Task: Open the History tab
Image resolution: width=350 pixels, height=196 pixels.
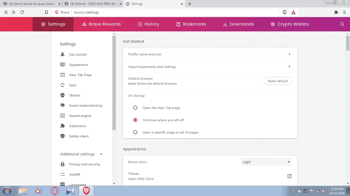Action: click(x=148, y=24)
